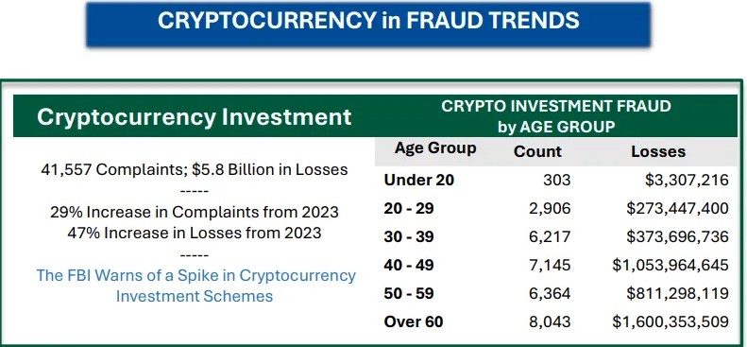
Task: Select the 8,043 count value
Action: pos(550,321)
